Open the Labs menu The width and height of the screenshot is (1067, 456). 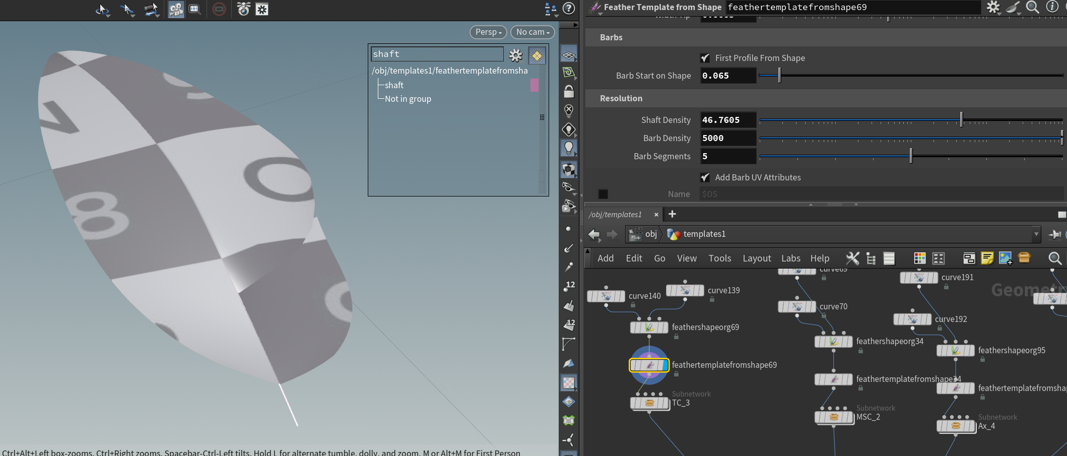click(790, 258)
